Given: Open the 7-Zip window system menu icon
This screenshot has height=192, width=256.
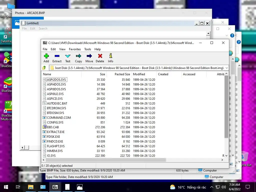Looking at the screenshot, I should [45, 43].
